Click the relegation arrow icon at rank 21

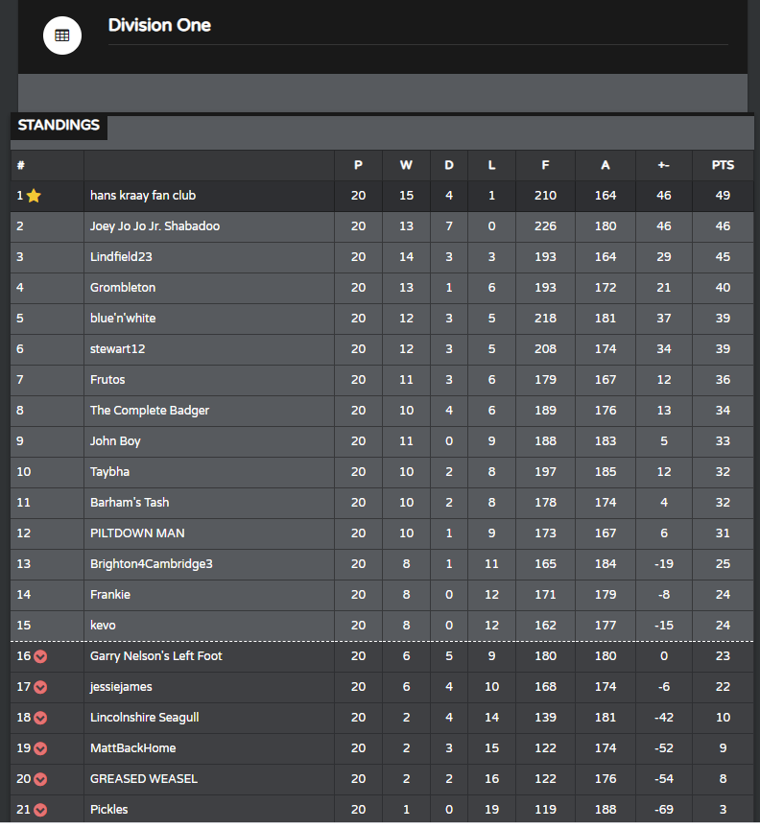coord(40,810)
